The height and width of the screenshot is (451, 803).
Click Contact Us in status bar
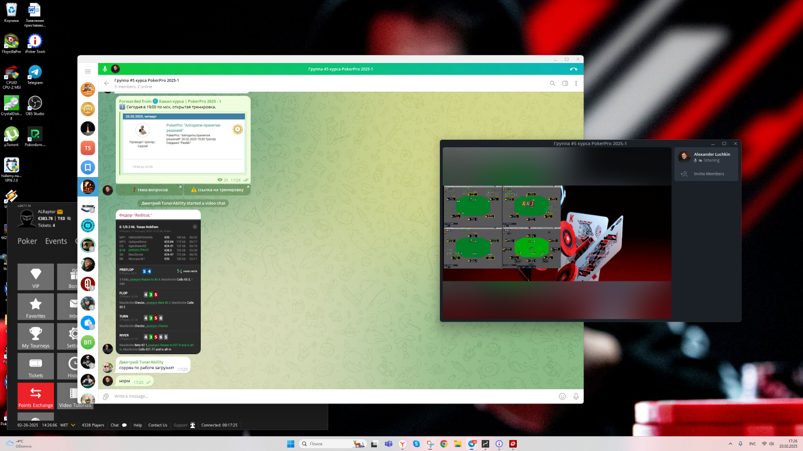point(158,425)
